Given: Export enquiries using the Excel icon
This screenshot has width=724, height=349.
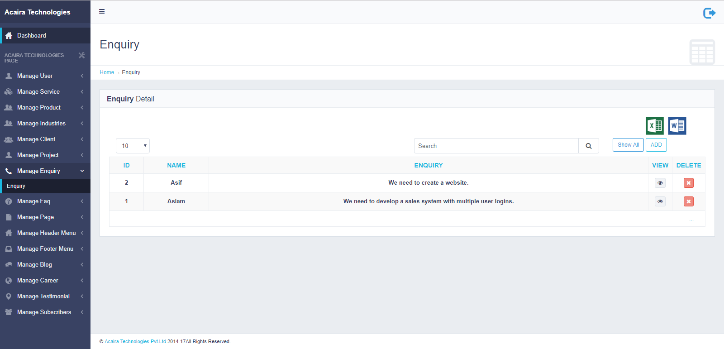Looking at the screenshot, I should click(x=654, y=126).
